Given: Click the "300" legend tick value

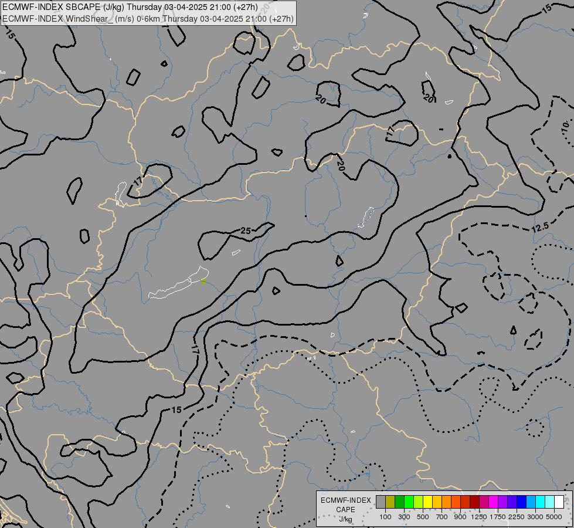Looking at the screenshot, I should coord(404,517).
